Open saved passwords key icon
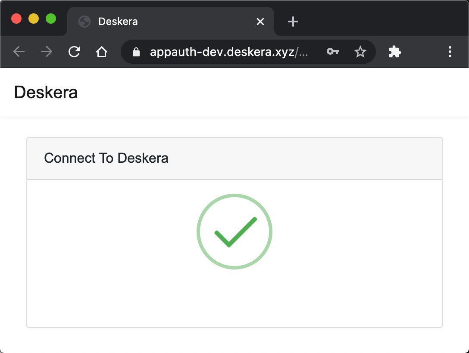Viewport: 469px width, 353px height. tap(333, 52)
